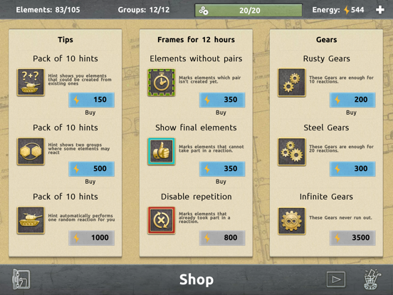
Task: Choose the automatic reaction tank icon
Action: click(x=31, y=220)
